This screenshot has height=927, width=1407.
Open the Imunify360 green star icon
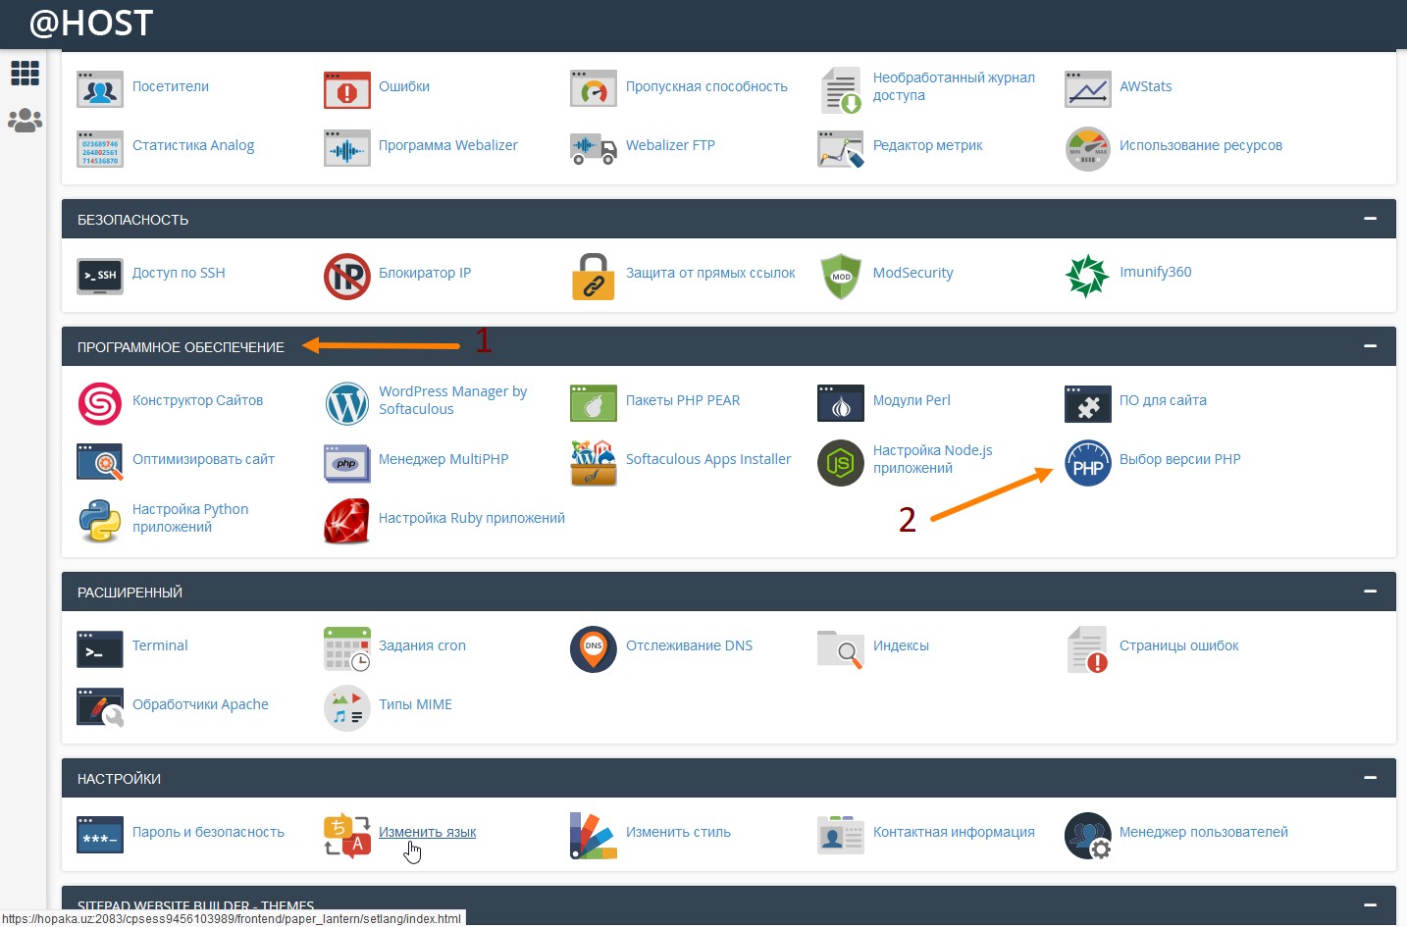pyautogui.click(x=1087, y=276)
